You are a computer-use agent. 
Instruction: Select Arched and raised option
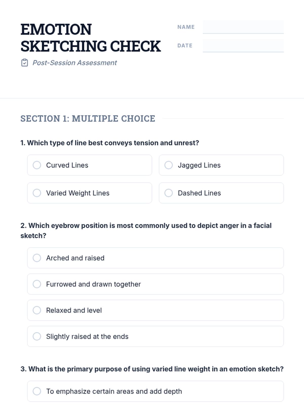click(37, 258)
